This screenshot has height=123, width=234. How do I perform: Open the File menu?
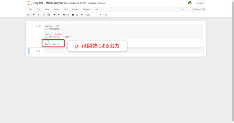click(x=30, y=9)
